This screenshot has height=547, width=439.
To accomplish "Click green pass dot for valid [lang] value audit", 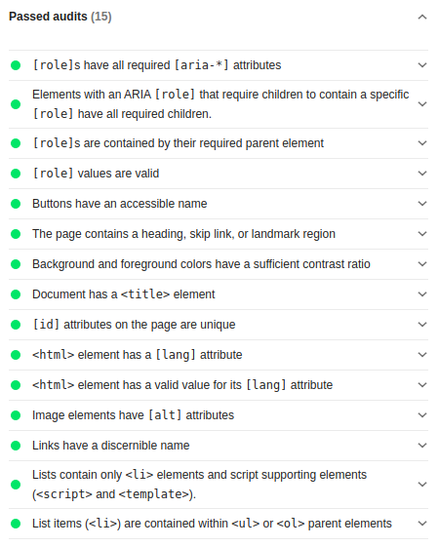I will pos(16,385).
